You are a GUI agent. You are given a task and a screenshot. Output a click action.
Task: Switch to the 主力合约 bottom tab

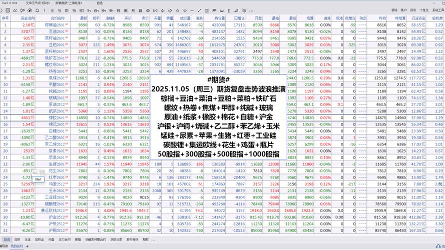(65, 239)
